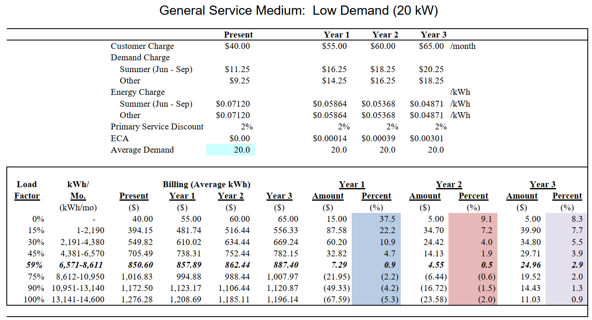Image resolution: width=592 pixels, height=320 pixels.
Task: Click the red shaded Year 2 Percent column
Action: [x=473, y=260]
